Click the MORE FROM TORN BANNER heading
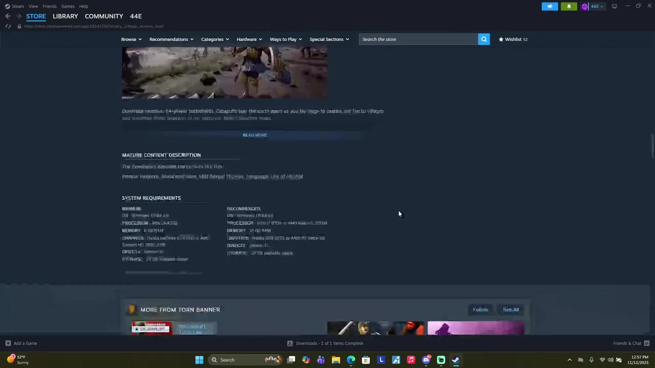Screen dimensions: 655x368 click(x=180, y=310)
